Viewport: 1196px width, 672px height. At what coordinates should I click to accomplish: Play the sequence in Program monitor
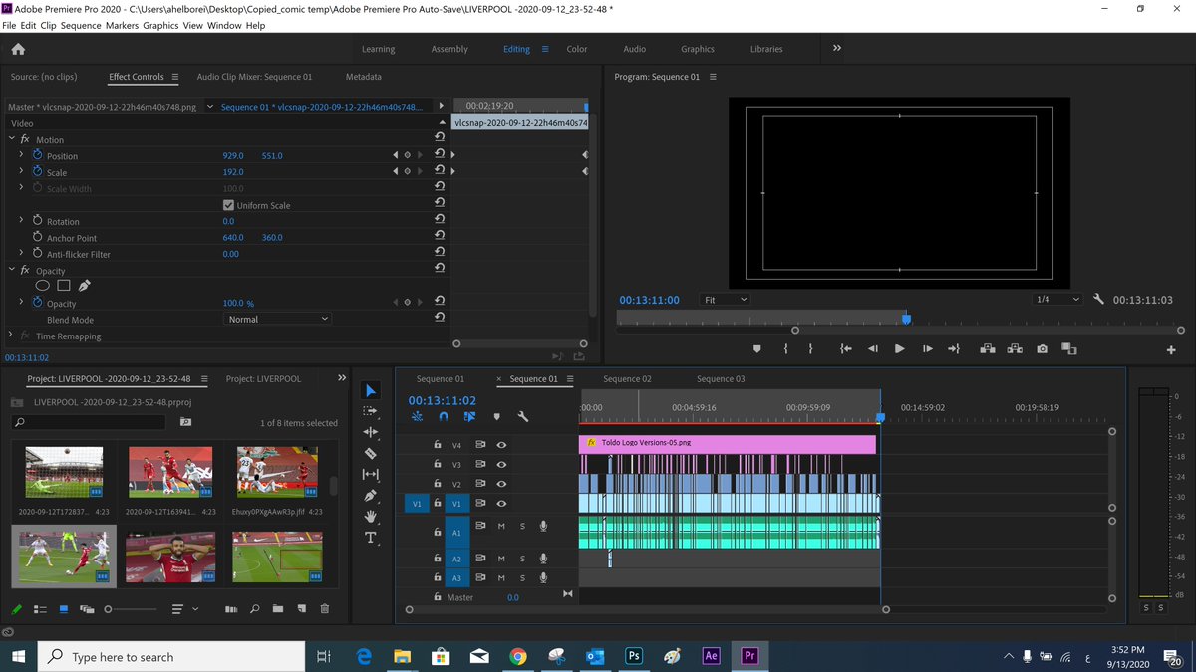click(x=900, y=348)
